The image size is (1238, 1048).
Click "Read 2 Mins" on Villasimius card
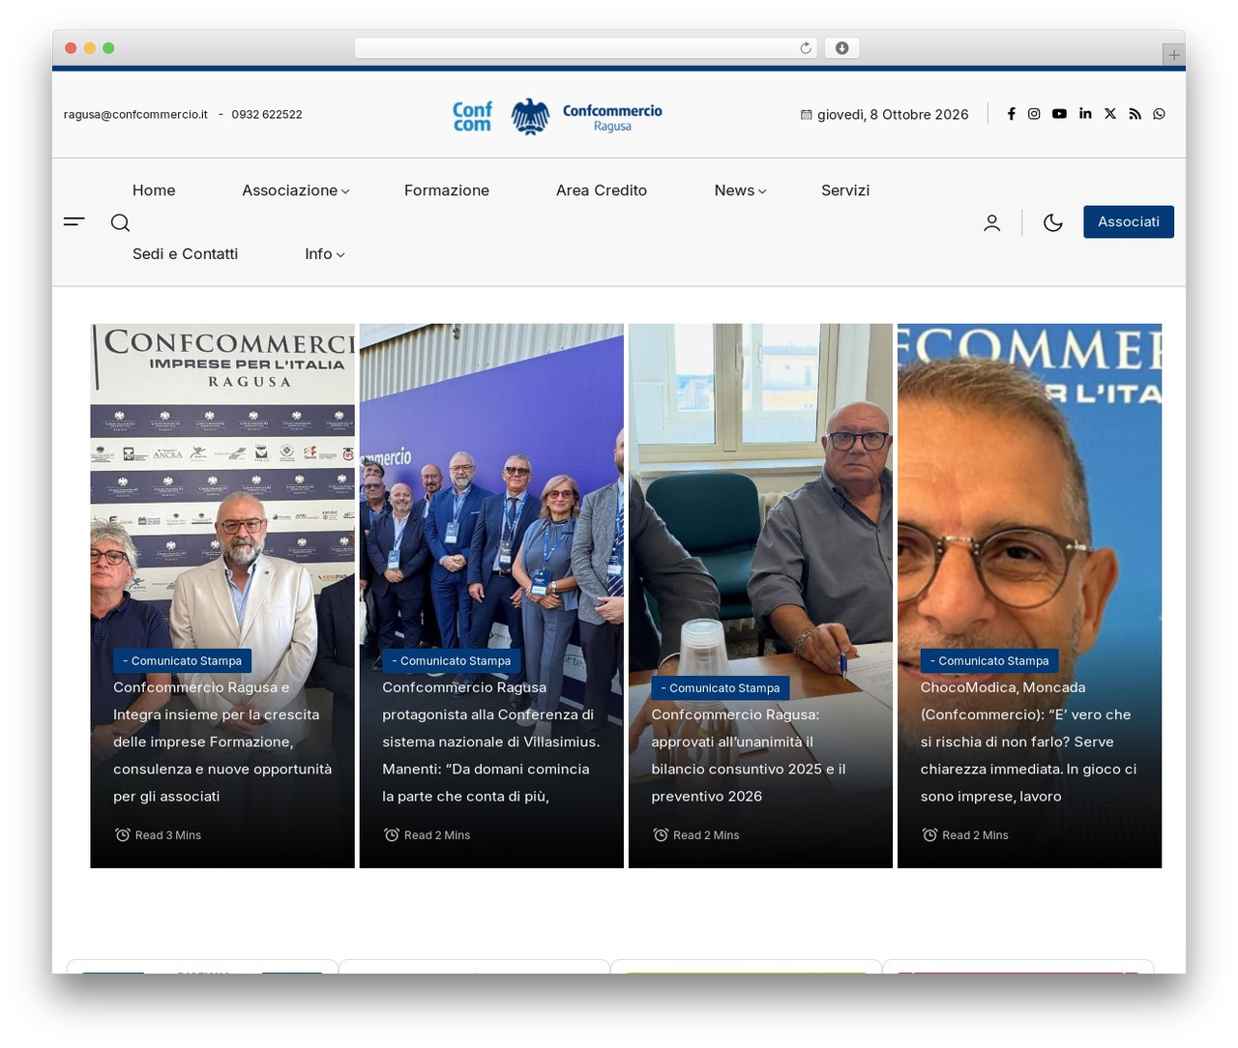point(427,835)
